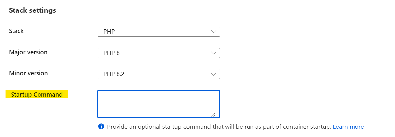Click the Minor version label
Viewport: 395px width, 137px height.
coord(28,73)
